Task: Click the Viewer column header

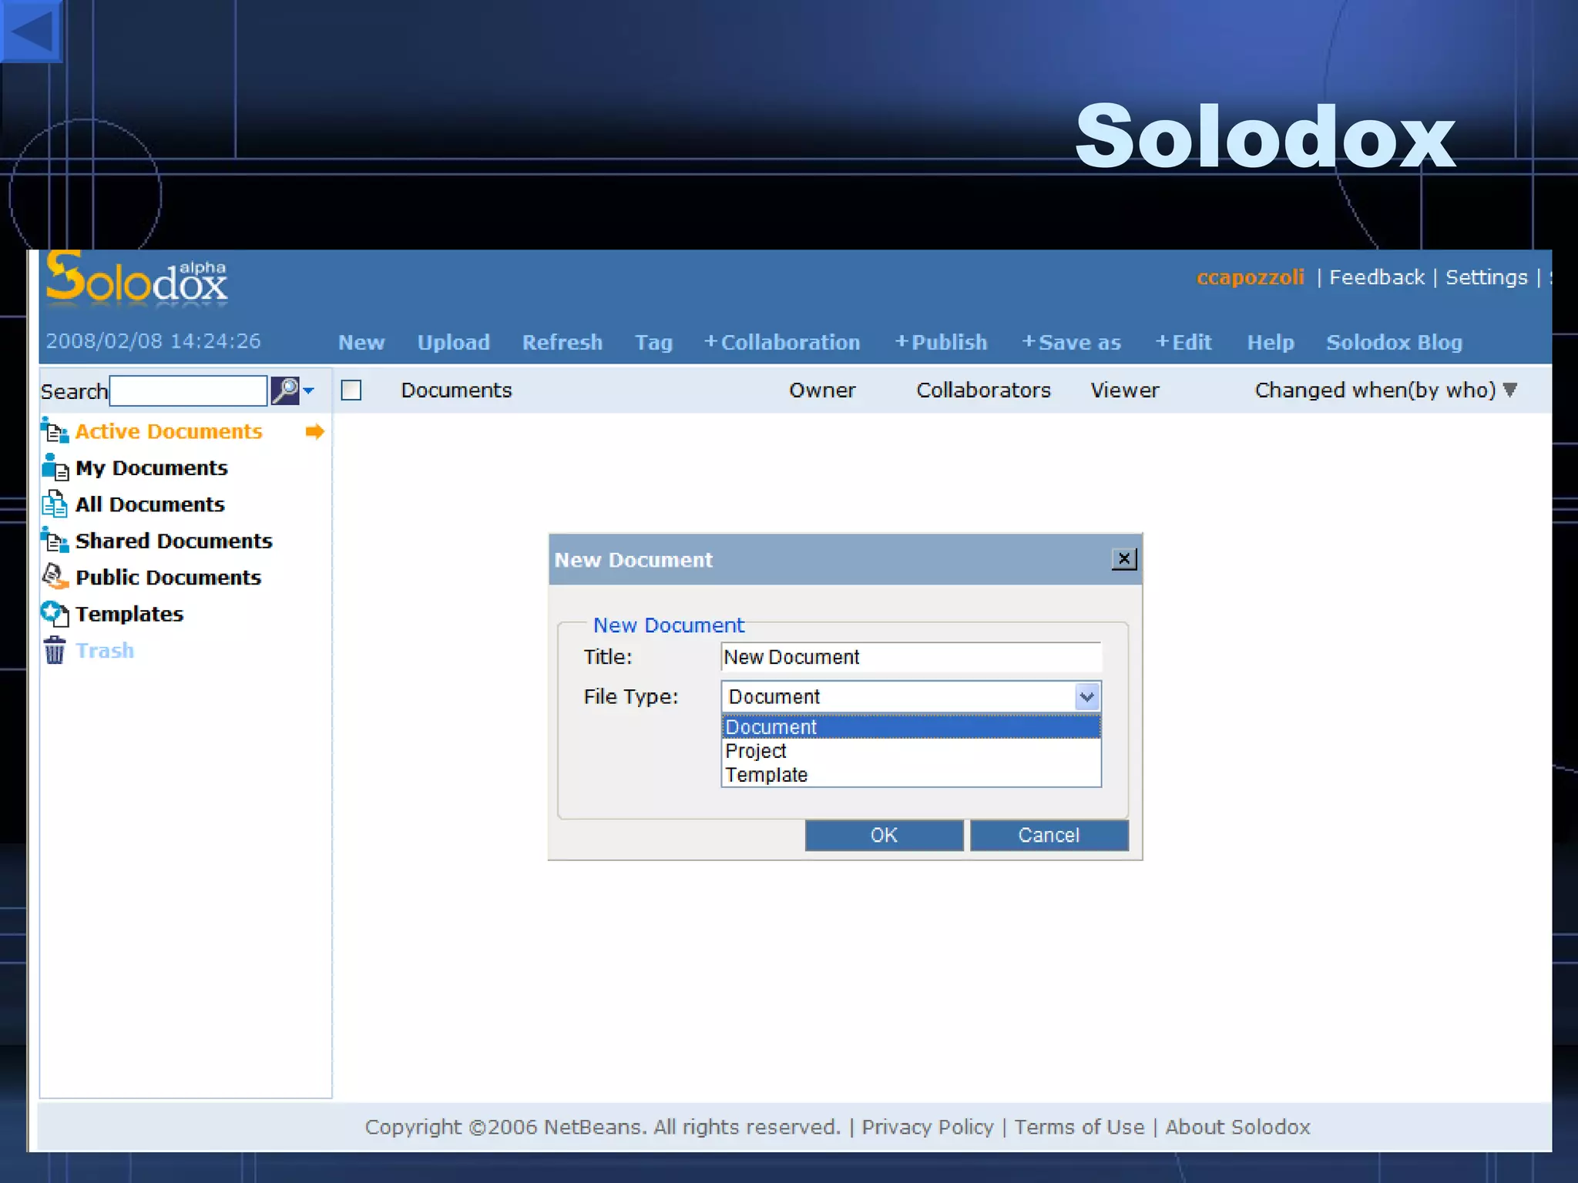Action: coord(1124,390)
